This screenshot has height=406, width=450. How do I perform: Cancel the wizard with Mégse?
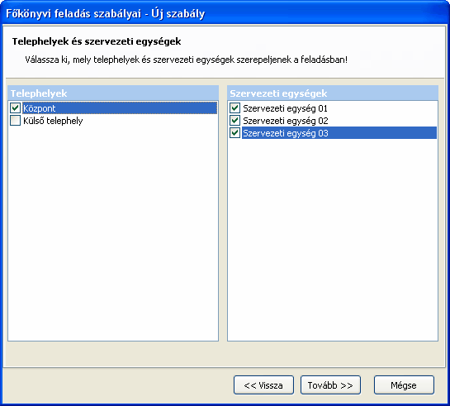(404, 385)
